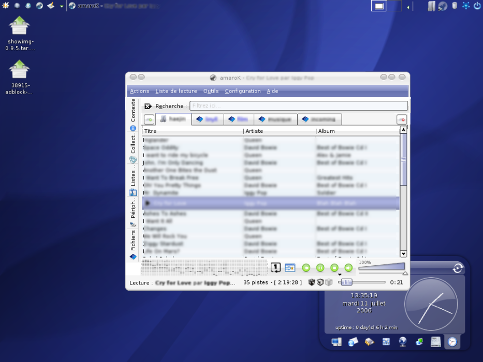Screen dimensions: 483x362
Task: Click the green previous track button
Action: (x=306, y=268)
